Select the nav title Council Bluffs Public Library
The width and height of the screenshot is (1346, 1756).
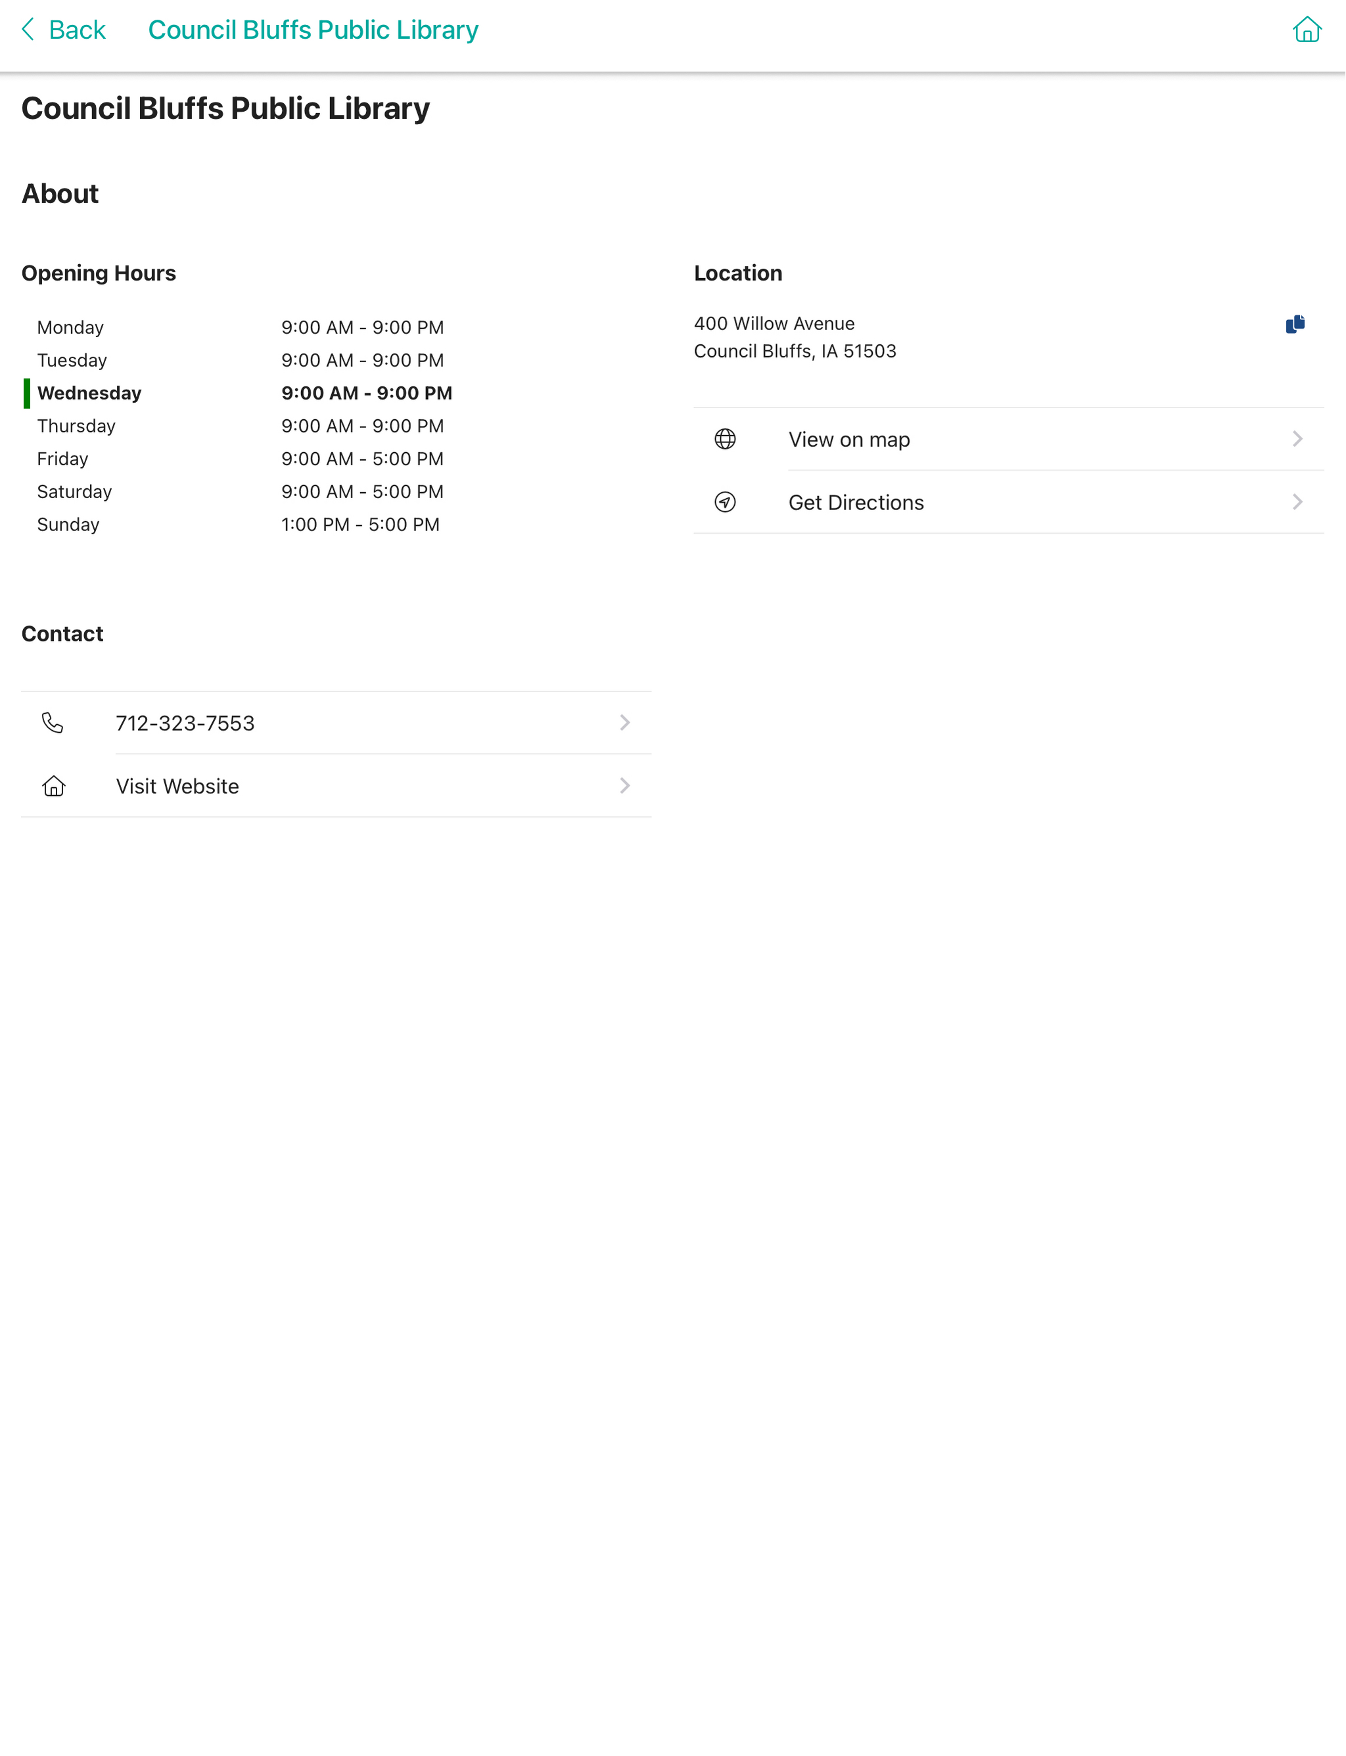click(x=313, y=30)
